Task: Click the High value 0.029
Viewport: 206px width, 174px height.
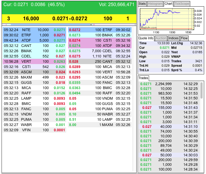Action: (x=165, y=57)
